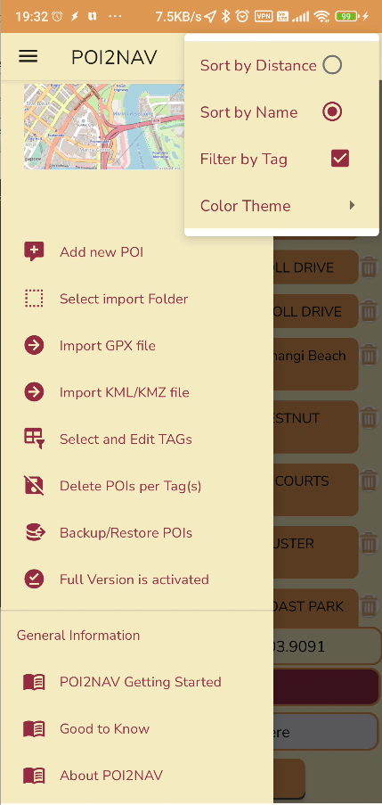Tap the Add new POI icon

coord(34,252)
